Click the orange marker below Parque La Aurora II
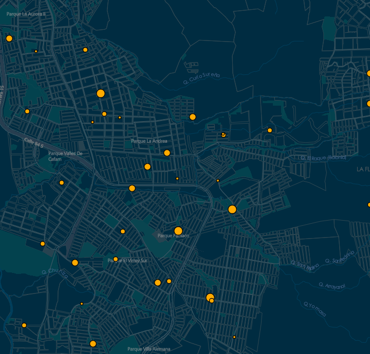 [x=9, y=38]
